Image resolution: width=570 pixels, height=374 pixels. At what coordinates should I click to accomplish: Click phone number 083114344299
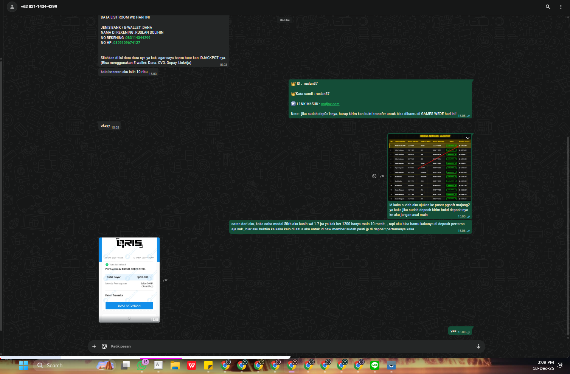138,38
